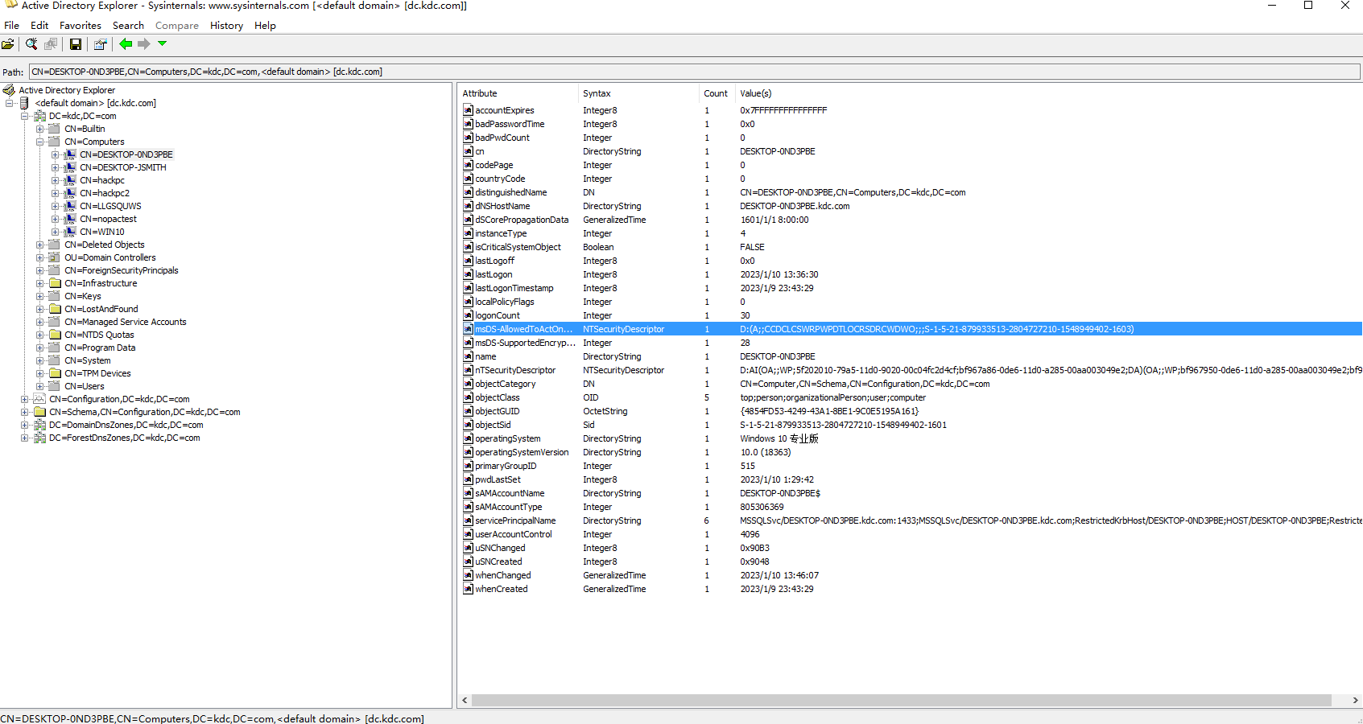Viewport: 1363px width, 724px height.
Task: Select the objectSid attribute row
Action: pos(910,425)
